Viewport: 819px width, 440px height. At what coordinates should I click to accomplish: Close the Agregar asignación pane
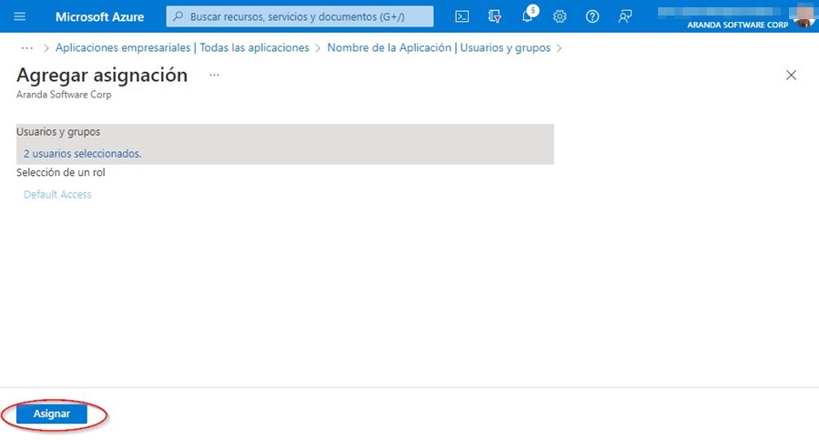[x=791, y=76]
